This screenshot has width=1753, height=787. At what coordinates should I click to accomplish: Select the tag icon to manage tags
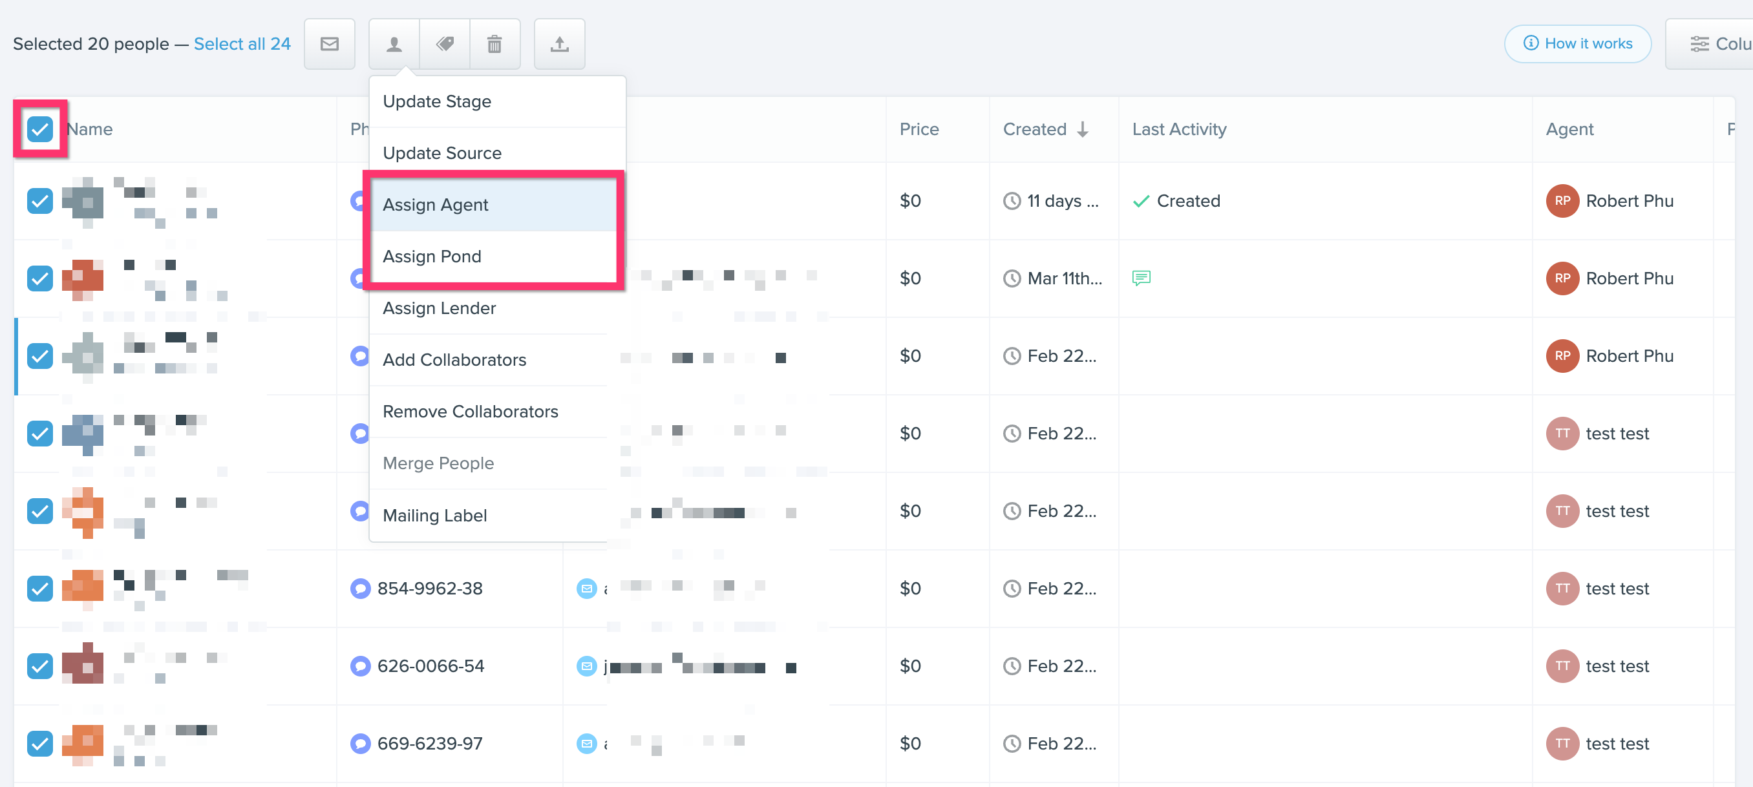pos(445,43)
